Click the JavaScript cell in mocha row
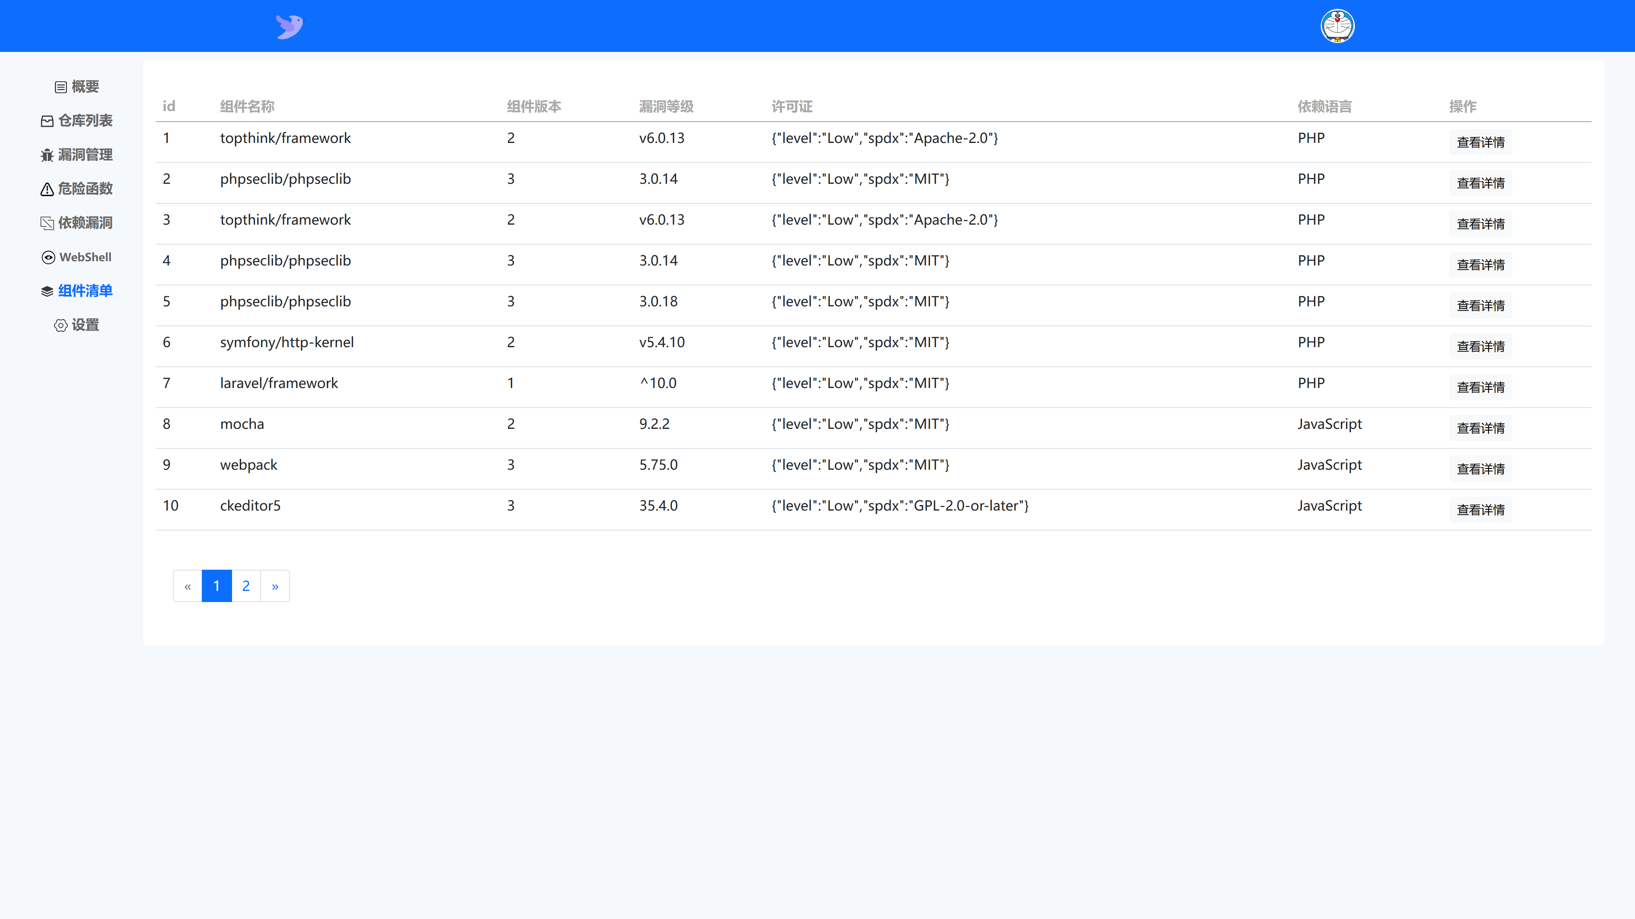The width and height of the screenshot is (1635, 919). point(1329,424)
